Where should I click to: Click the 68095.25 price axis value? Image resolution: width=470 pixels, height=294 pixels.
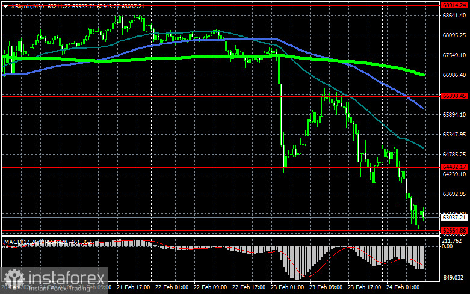454,35
